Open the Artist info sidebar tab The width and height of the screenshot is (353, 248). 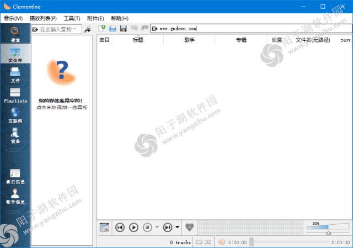click(x=15, y=196)
